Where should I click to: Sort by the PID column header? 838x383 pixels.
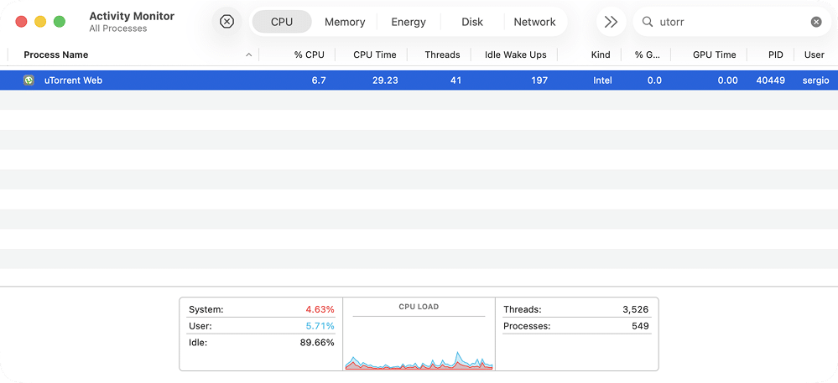(775, 54)
